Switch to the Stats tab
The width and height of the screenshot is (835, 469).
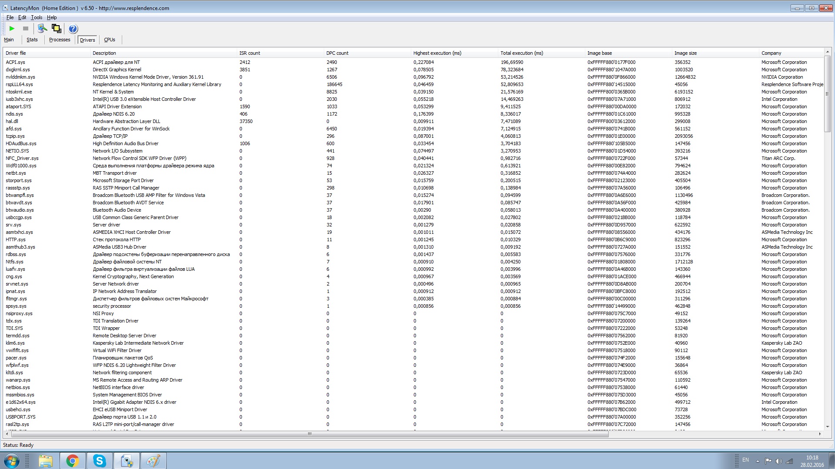pyautogui.click(x=32, y=40)
